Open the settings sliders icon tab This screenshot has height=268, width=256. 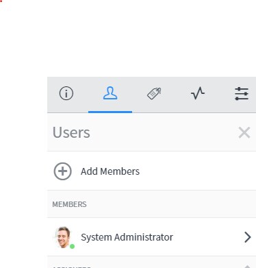tap(242, 93)
